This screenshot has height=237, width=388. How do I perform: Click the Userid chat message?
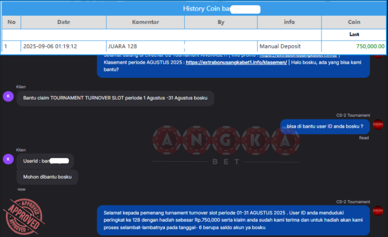(45, 161)
